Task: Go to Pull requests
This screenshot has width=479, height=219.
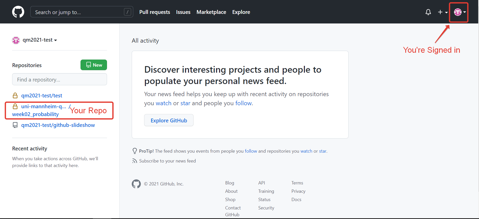Action: tap(154, 12)
